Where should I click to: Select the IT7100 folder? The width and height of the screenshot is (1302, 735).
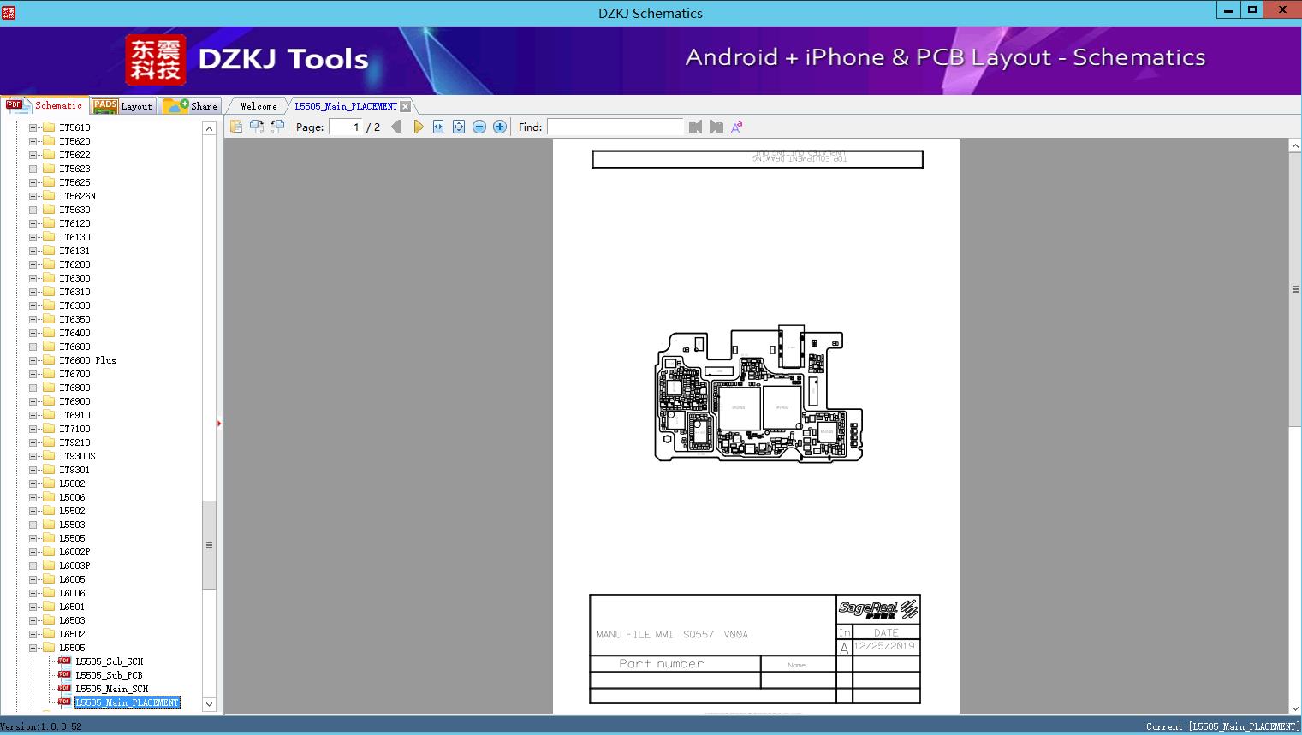point(74,429)
